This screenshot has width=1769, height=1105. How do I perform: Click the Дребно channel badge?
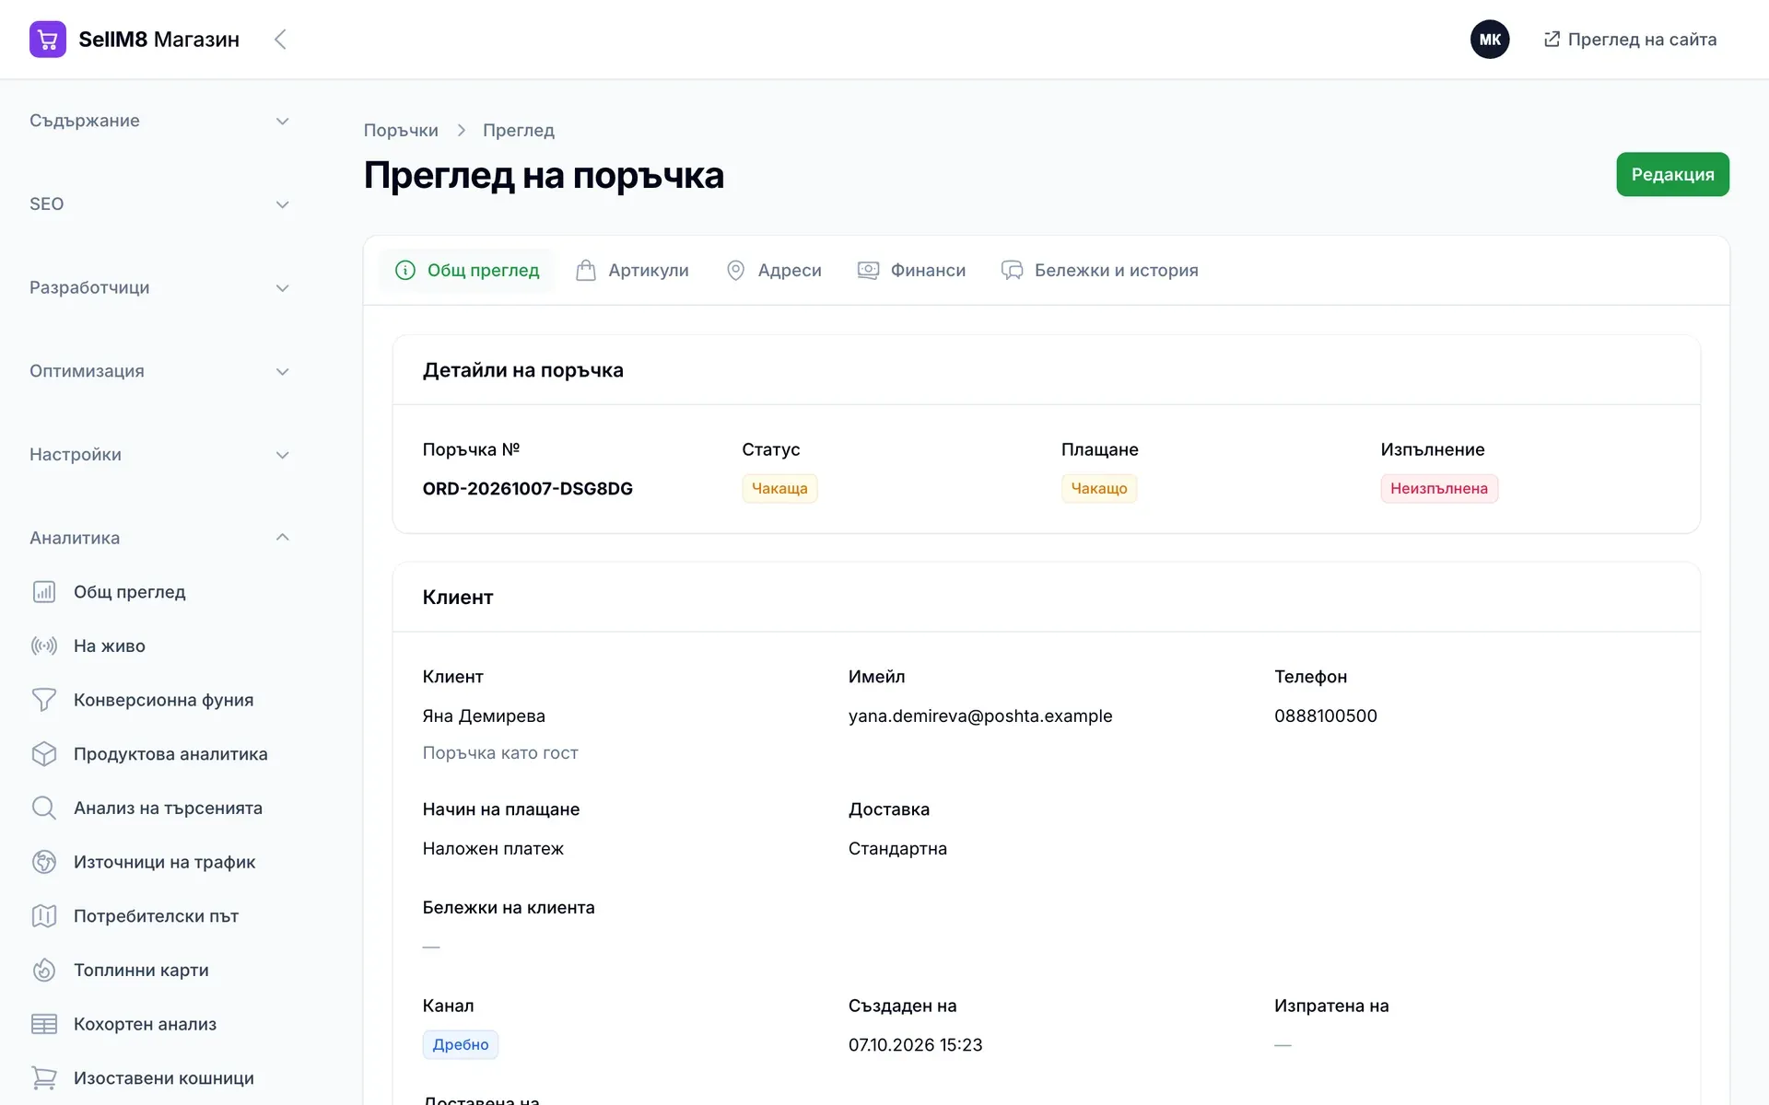pos(461,1044)
